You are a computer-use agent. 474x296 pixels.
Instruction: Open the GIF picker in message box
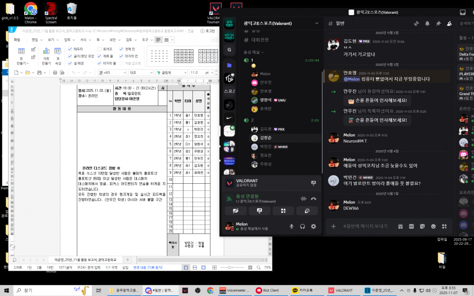(411, 226)
